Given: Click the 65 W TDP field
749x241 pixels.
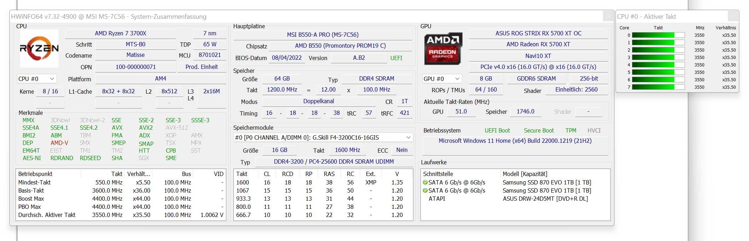Looking at the screenshot, I should coord(210,45).
